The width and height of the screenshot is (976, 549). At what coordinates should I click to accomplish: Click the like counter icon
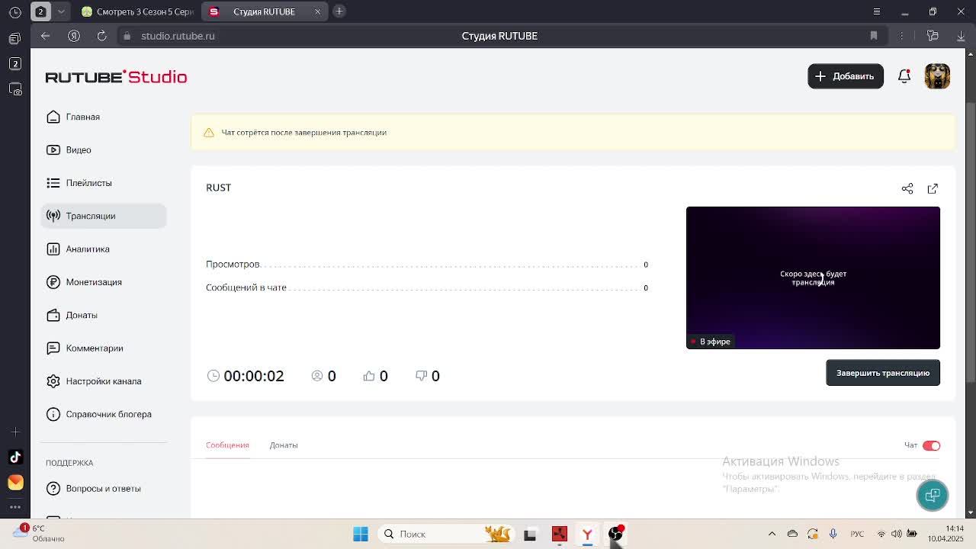[369, 376]
